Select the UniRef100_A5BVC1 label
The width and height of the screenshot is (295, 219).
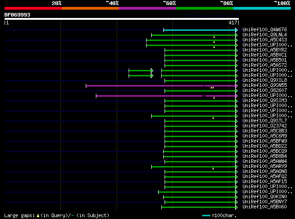265,55
